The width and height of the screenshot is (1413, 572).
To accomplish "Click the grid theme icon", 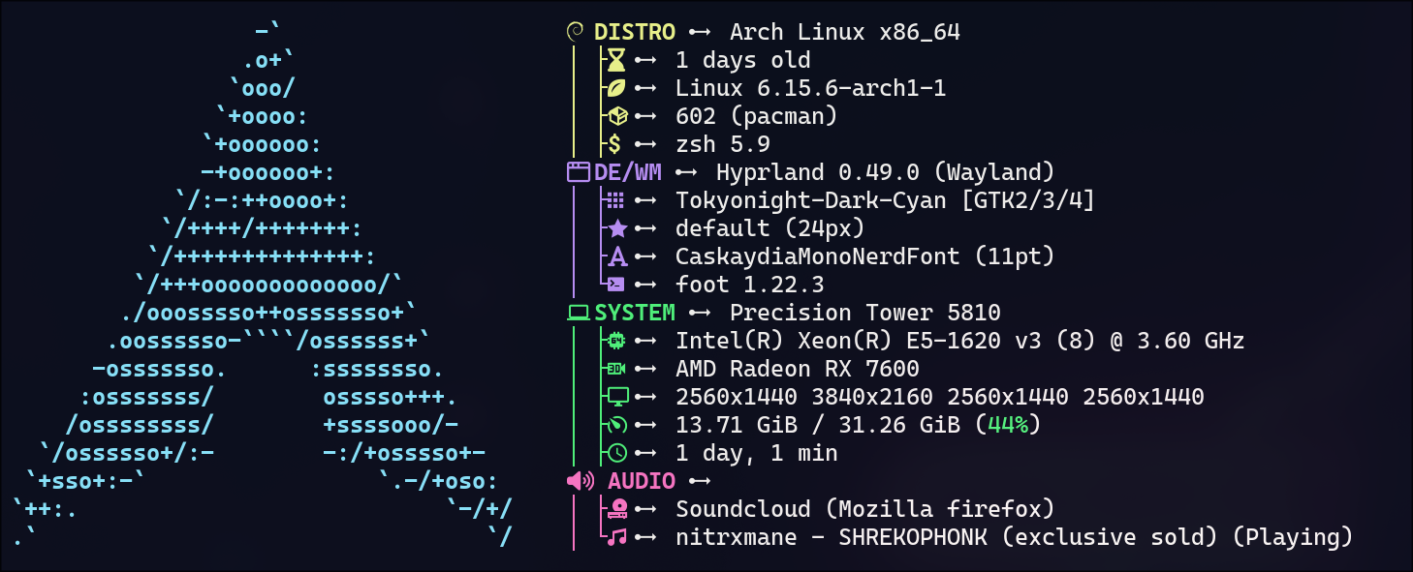I will pyautogui.click(x=614, y=201).
